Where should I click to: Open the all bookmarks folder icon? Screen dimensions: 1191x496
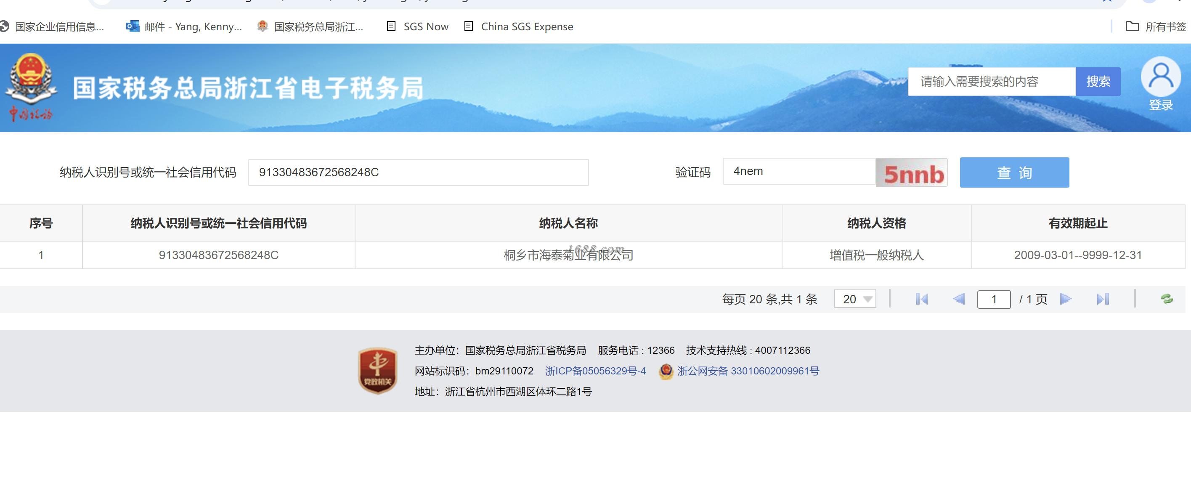[1132, 27]
